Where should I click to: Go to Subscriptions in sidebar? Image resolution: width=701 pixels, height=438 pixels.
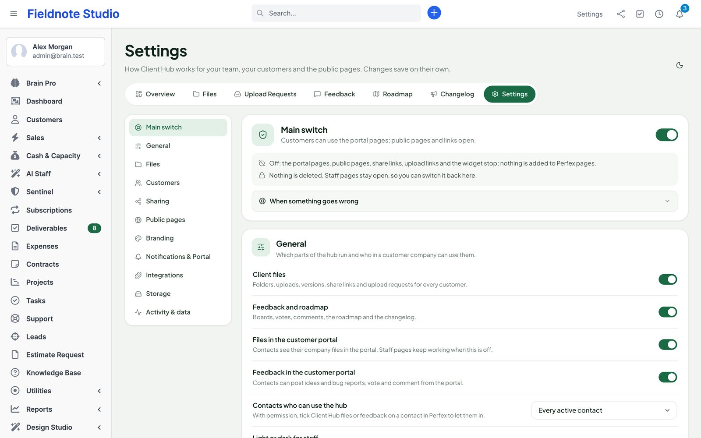click(56, 210)
